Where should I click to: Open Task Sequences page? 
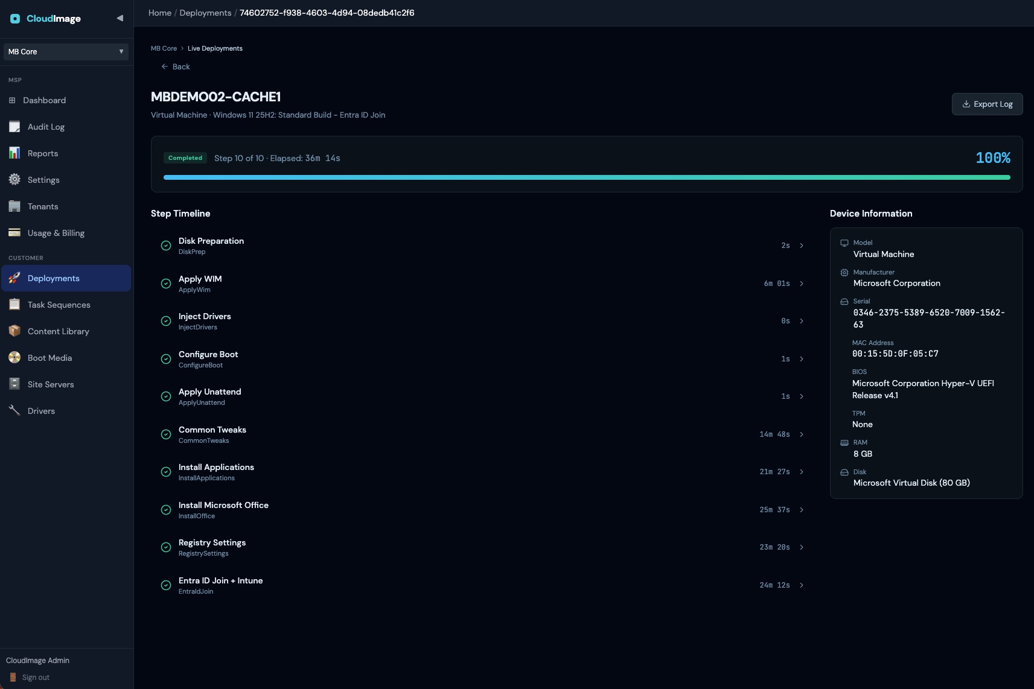(66, 305)
